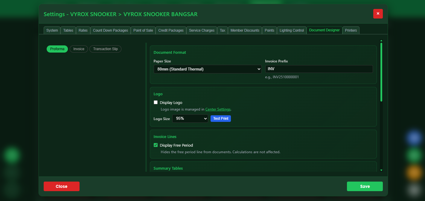Switch to the System tab
Viewport: 425px width, 201px height.
(52, 30)
